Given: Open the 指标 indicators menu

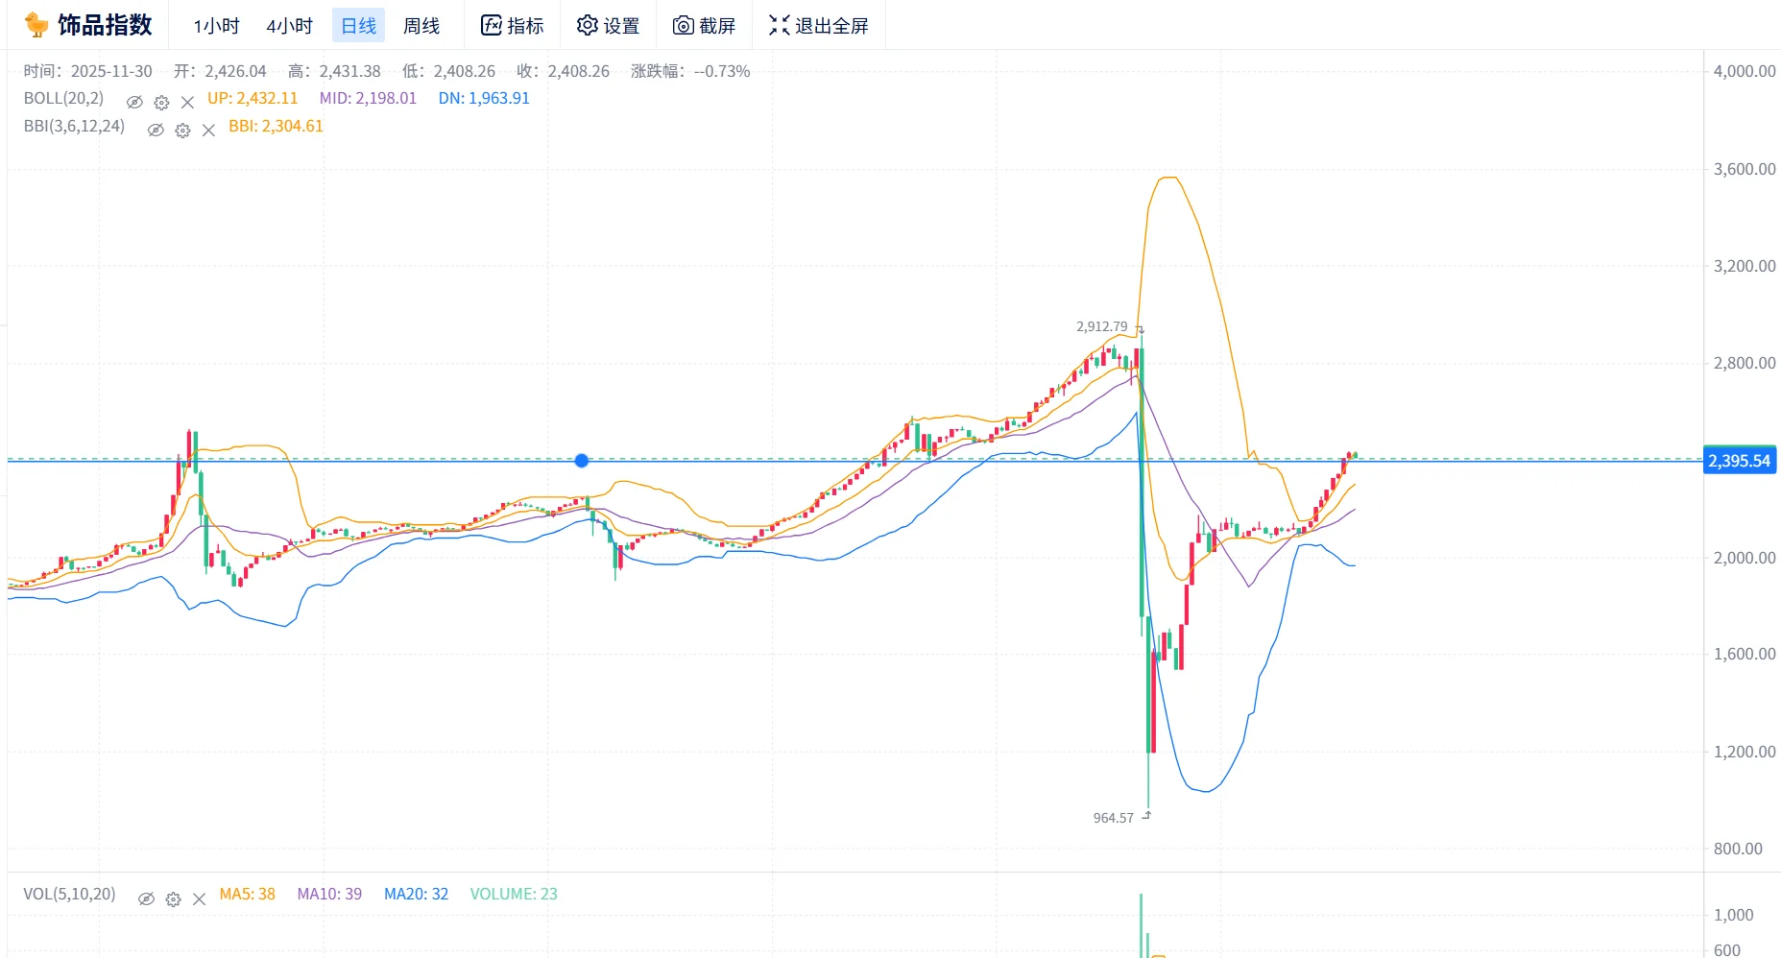Looking at the screenshot, I should [x=513, y=26].
